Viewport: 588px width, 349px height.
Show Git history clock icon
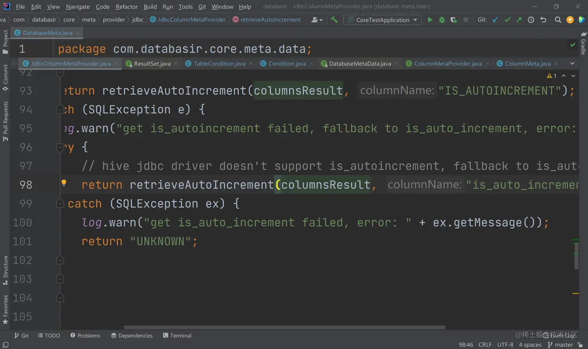coord(531,20)
